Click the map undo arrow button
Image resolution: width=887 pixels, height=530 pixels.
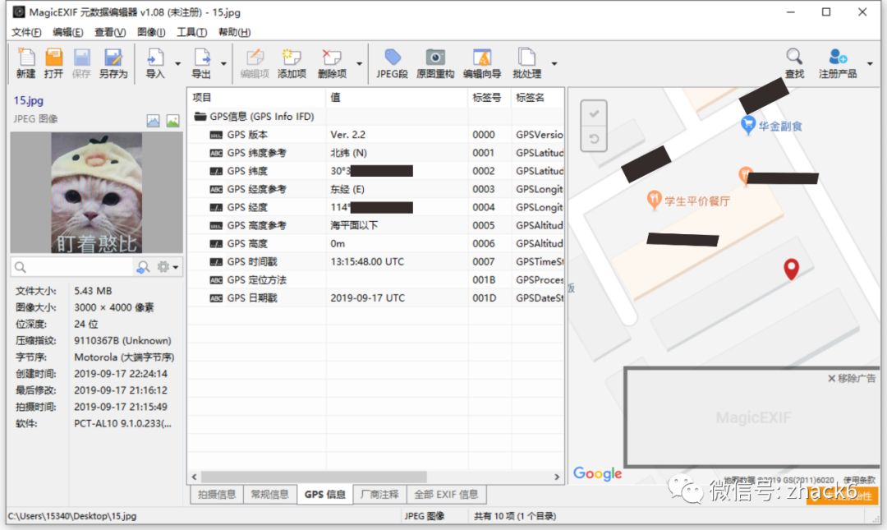click(x=594, y=139)
